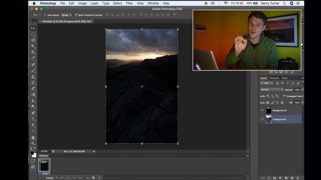Image resolution: width=321 pixels, height=180 pixels.
Task: Select the Crop tool
Action: pos(33,52)
